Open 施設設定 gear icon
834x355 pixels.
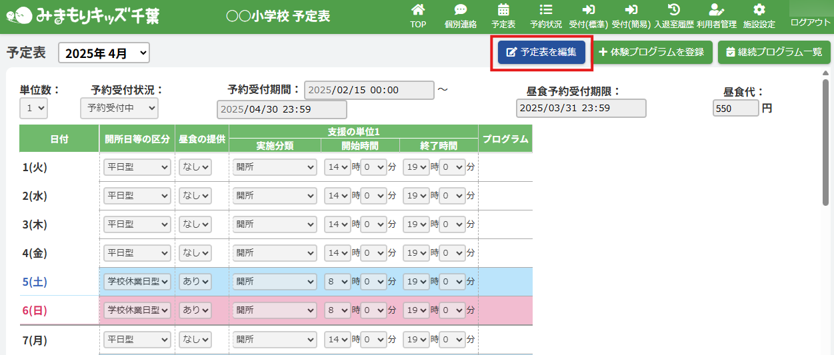759,10
